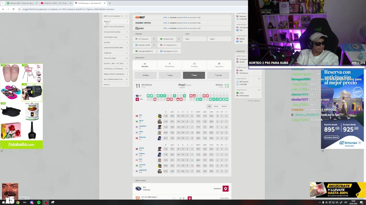Select the Corrode map tab
This screenshot has width=366, height=205.
tap(218, 75)
